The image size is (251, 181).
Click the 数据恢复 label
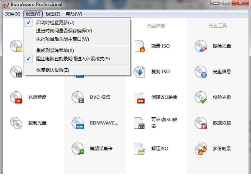pyautogui.click(x=222, y=123)
